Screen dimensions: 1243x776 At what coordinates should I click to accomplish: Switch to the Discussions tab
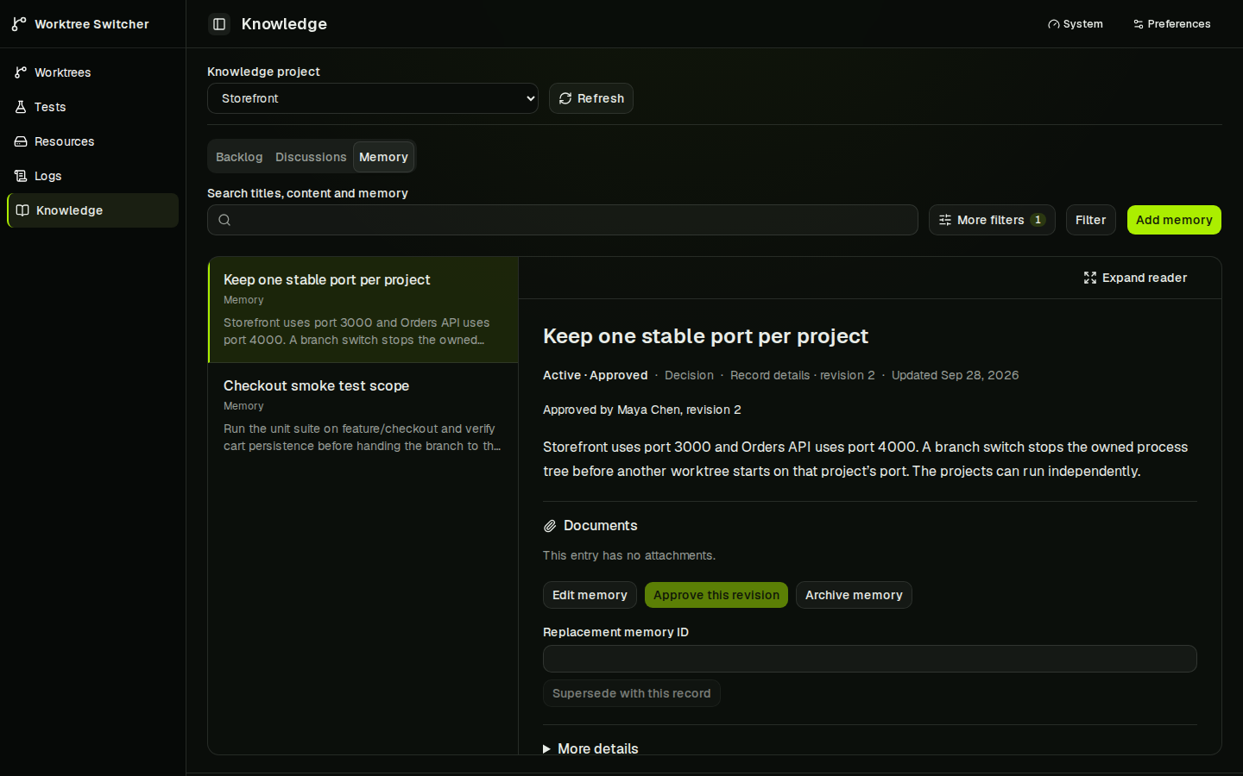tap(311, 157)
